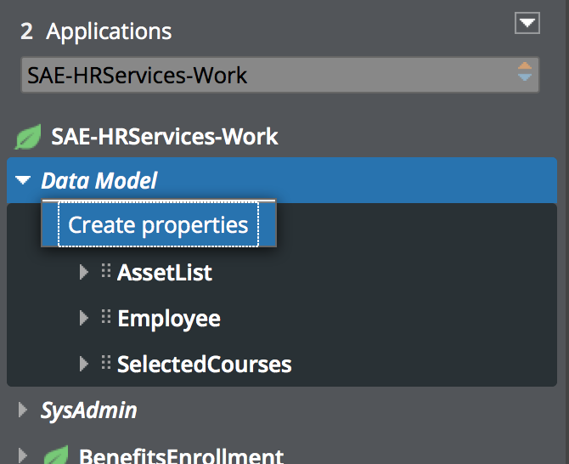Viewport: 569px width, 464px height.
Task: Choose Create properties from the context menu
Action: pyautogui.click(x=159, y=224)
